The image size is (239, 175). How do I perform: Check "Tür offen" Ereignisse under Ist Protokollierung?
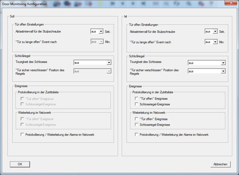click(x=137, y=99)
